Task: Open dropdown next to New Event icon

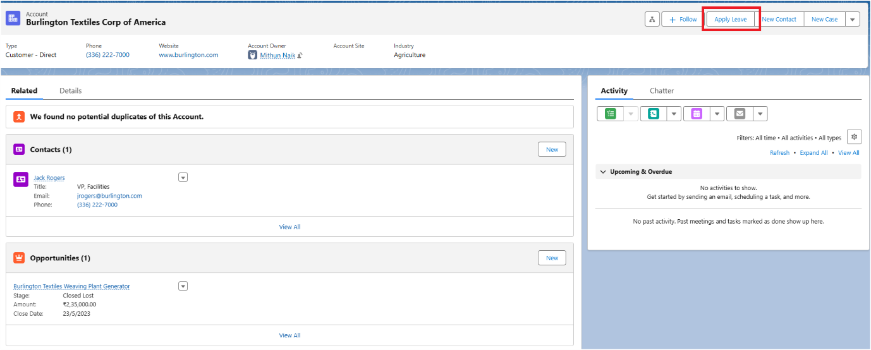Action: [x=717, y=114]
